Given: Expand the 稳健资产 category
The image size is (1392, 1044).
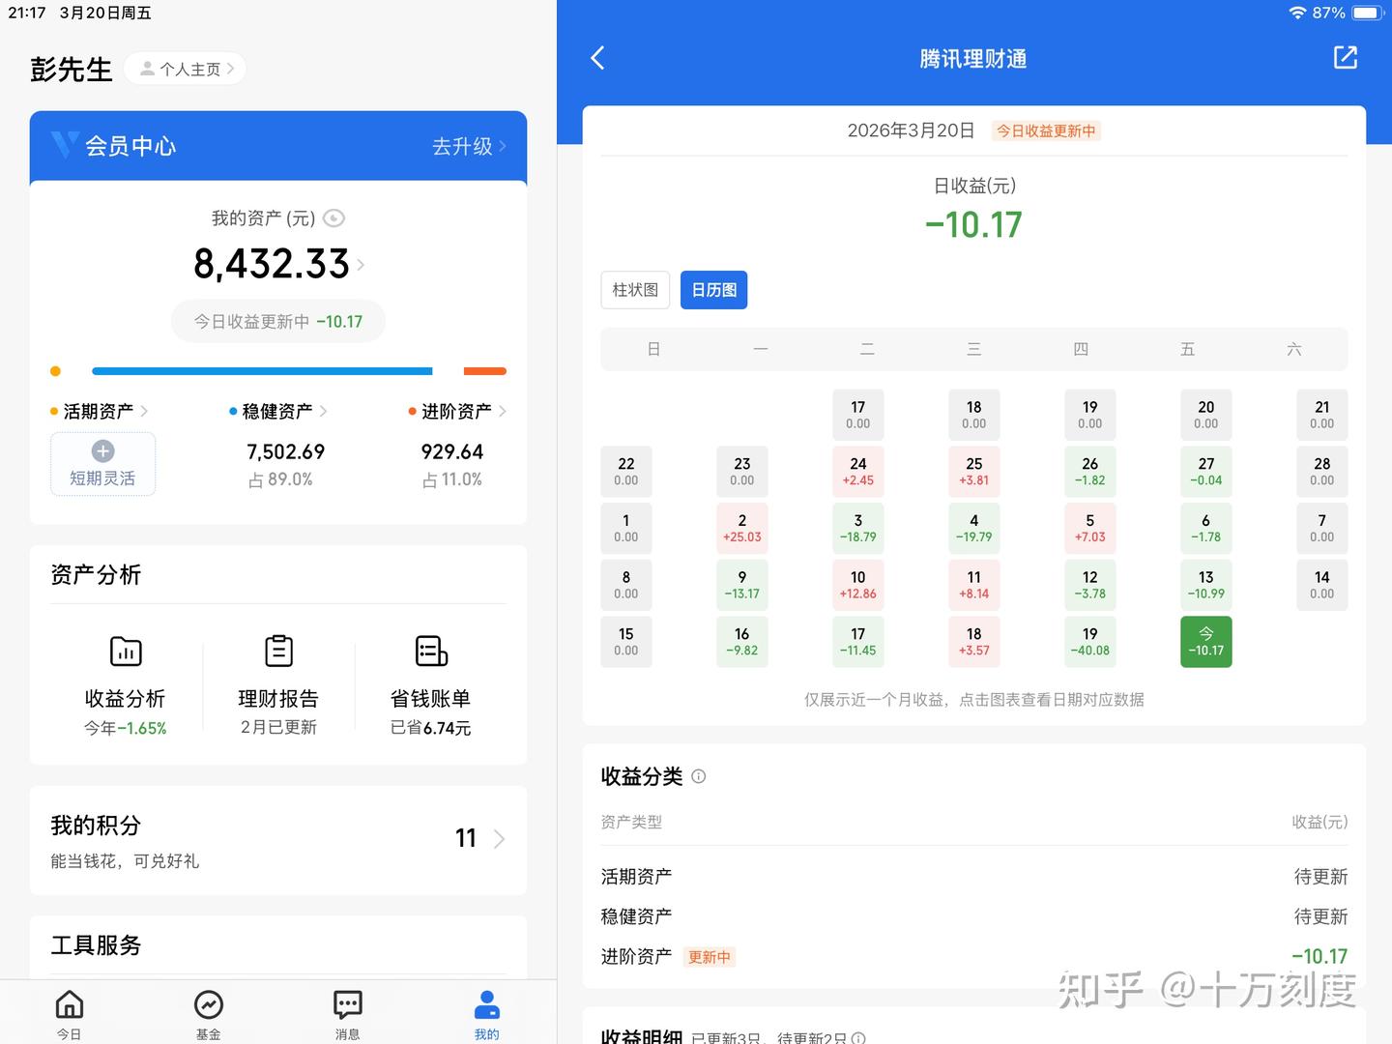Looking at the screenshot, I should click(278, 412).
